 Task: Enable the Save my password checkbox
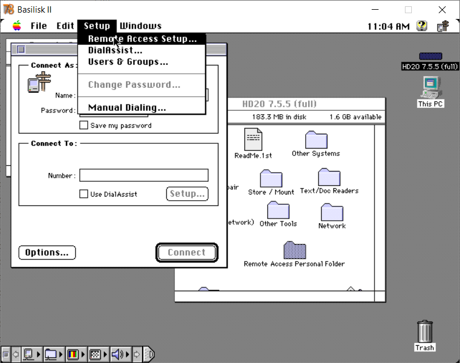point(84,125)
